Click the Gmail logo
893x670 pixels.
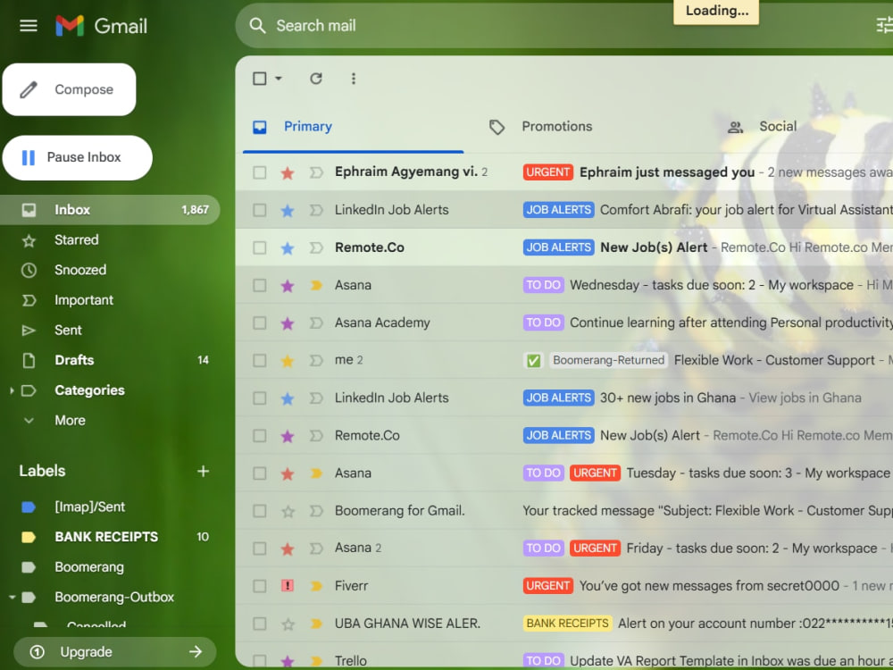tap(102, 26)
